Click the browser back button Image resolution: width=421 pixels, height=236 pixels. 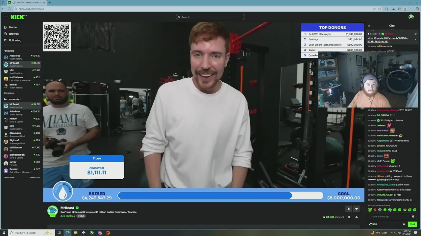point(3,9)
